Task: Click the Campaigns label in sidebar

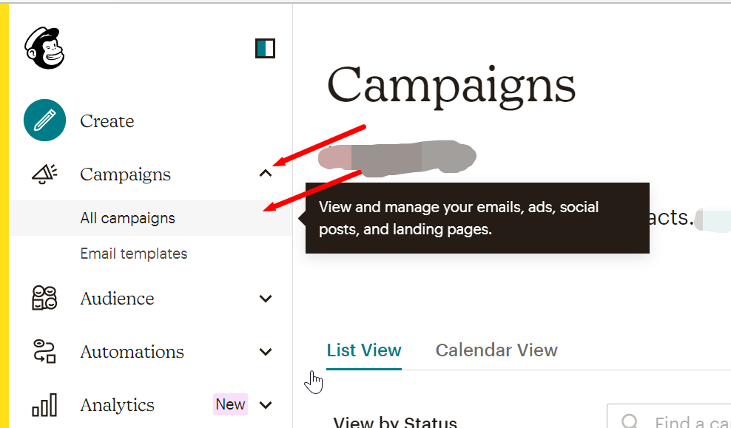Action: pyautogui.click(x=125, y=174)
